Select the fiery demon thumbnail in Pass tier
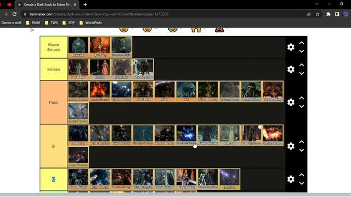 coord(100,91)
